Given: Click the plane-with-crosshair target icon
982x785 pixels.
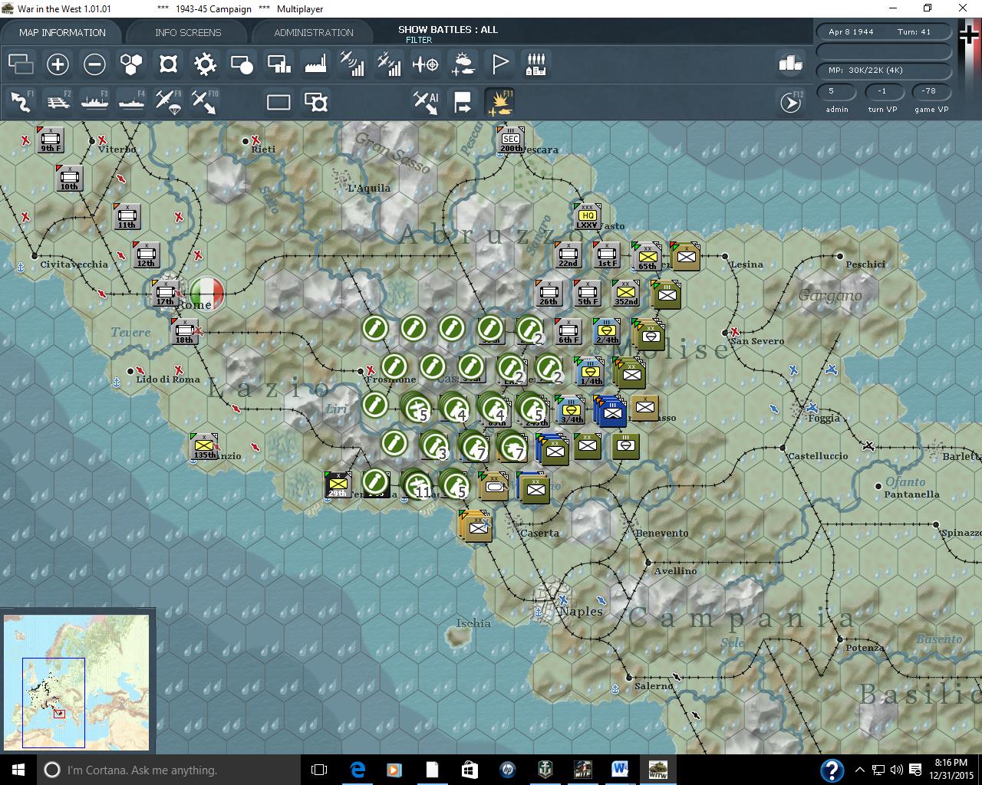Looking at the screenshot, I should pos(426,64).
